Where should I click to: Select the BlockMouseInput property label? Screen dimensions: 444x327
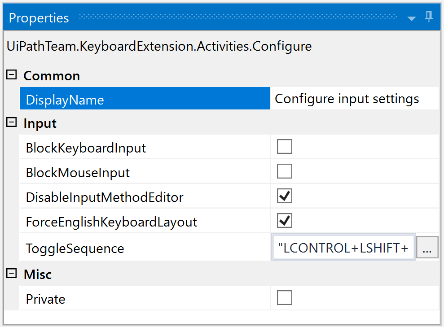point(78,173)
